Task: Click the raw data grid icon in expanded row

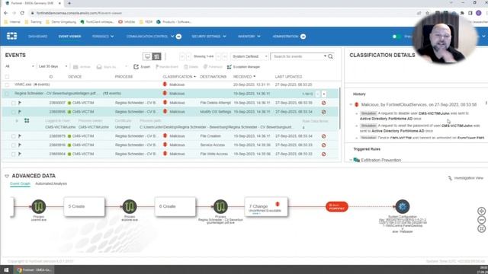Action: point(27,120)
